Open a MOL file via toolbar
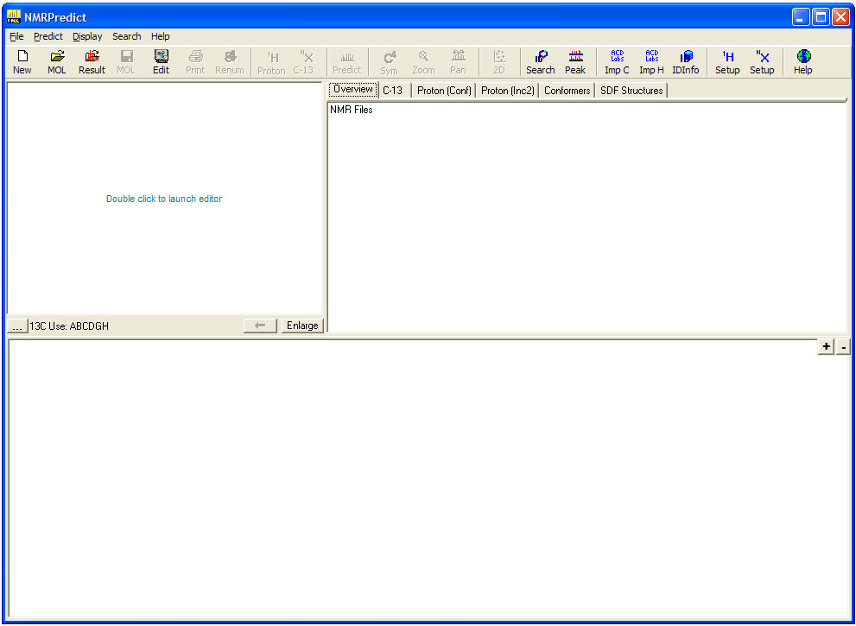Screen dimensions: 856x626 click(x=57, y=62)
